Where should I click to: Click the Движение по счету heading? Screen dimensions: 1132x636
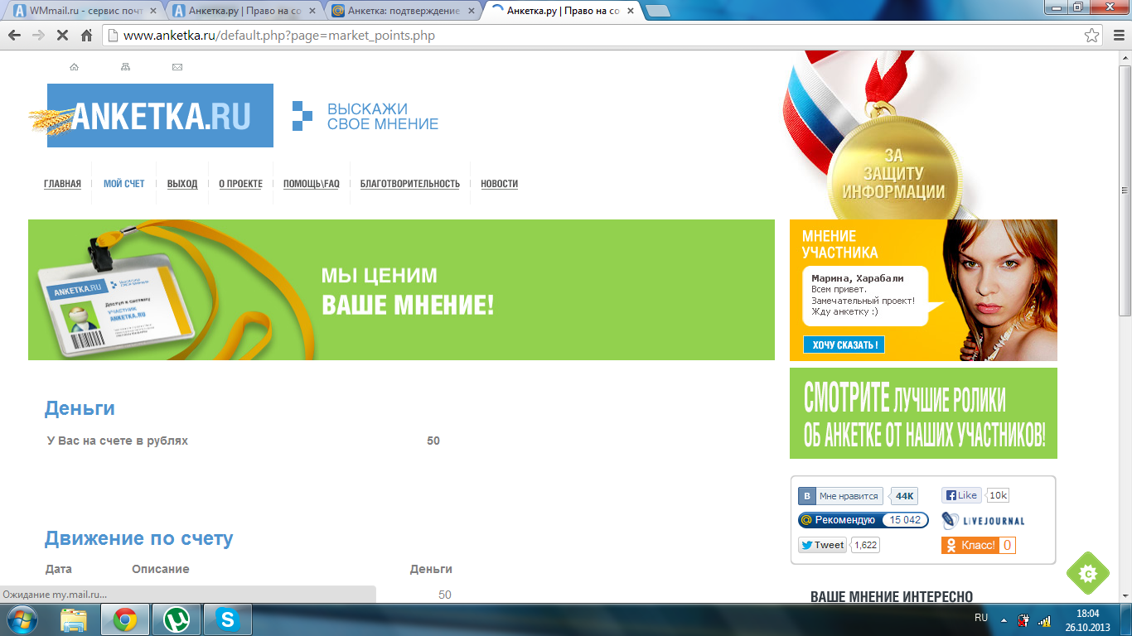(138, 538)
